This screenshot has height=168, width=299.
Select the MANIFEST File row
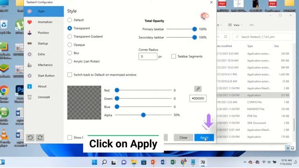[253, 109]
